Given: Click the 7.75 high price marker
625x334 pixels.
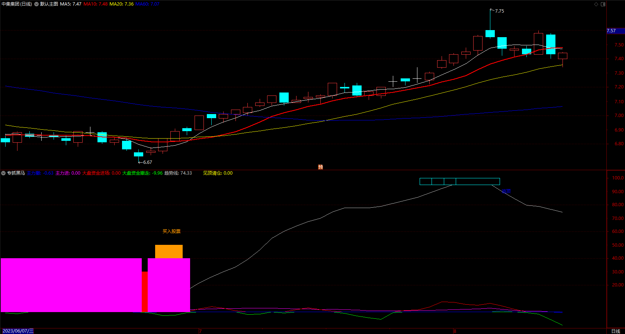Looking at the screenshot, I should [x=500, y=11].
